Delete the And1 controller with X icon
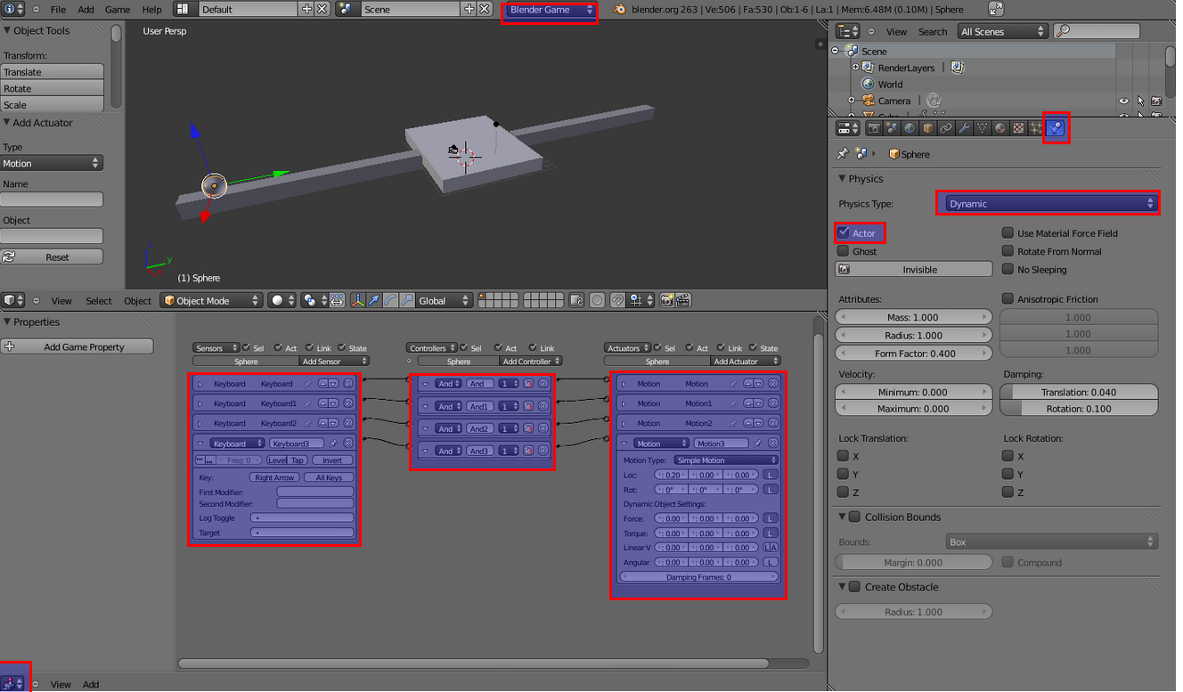The width and height of the screenshot is (1183, 692). pyautogui.click(x=543, y=406)
